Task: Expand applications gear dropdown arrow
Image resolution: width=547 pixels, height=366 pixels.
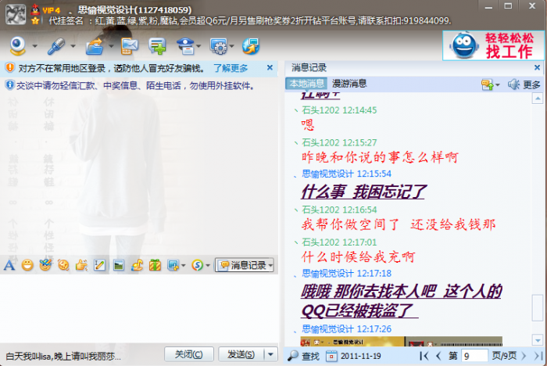Action: tap(231, 45)
